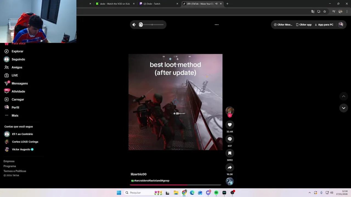
Task: Click the App para PC button
Action: [324, 25]
